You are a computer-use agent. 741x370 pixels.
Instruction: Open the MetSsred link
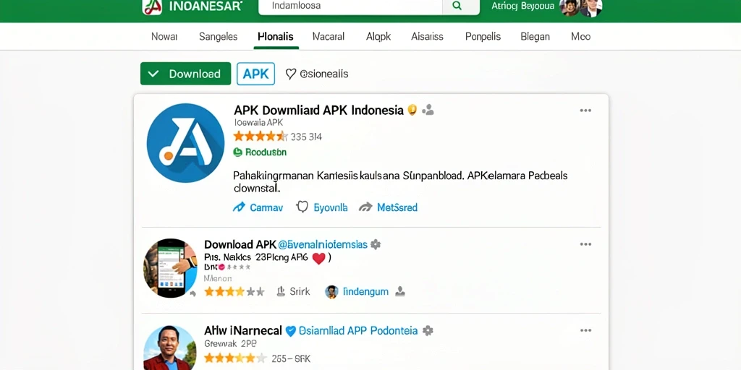397,207
